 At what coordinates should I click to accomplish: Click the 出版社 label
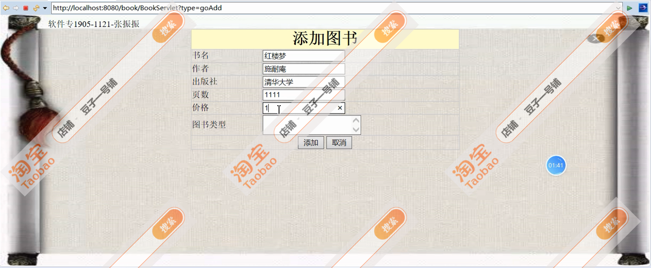click(x=205, y=82)
